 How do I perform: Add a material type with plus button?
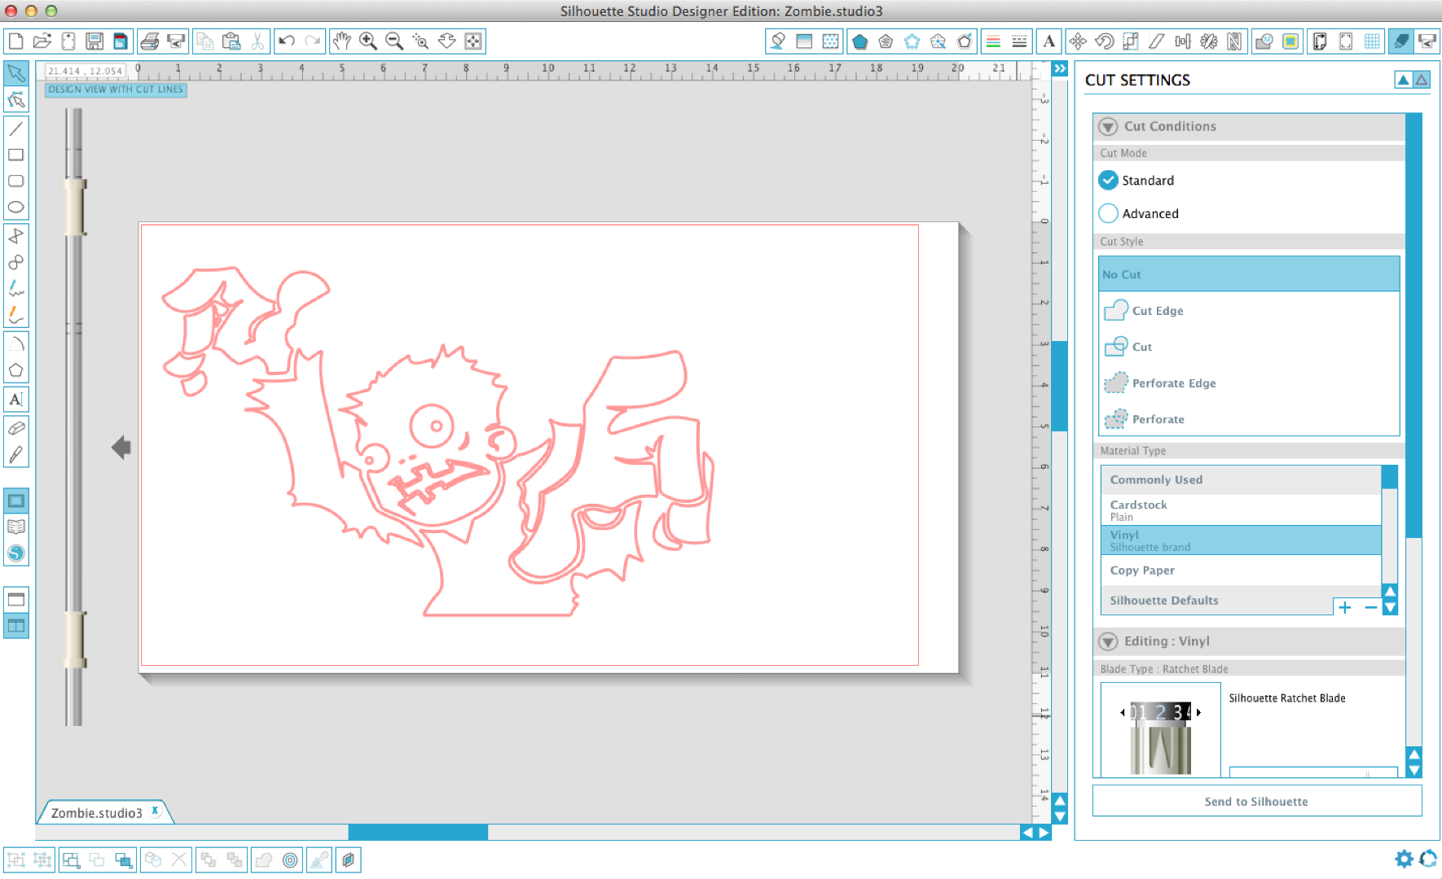click(x=1345, y=607)
